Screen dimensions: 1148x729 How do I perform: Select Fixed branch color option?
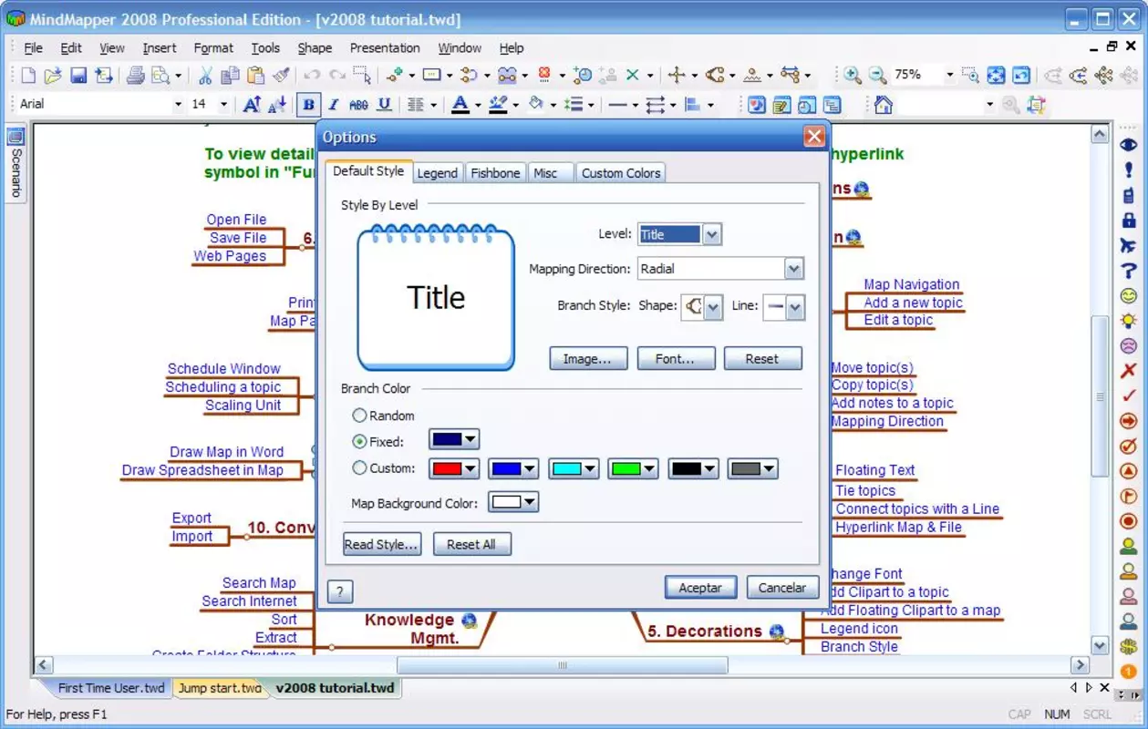point(360,441)
